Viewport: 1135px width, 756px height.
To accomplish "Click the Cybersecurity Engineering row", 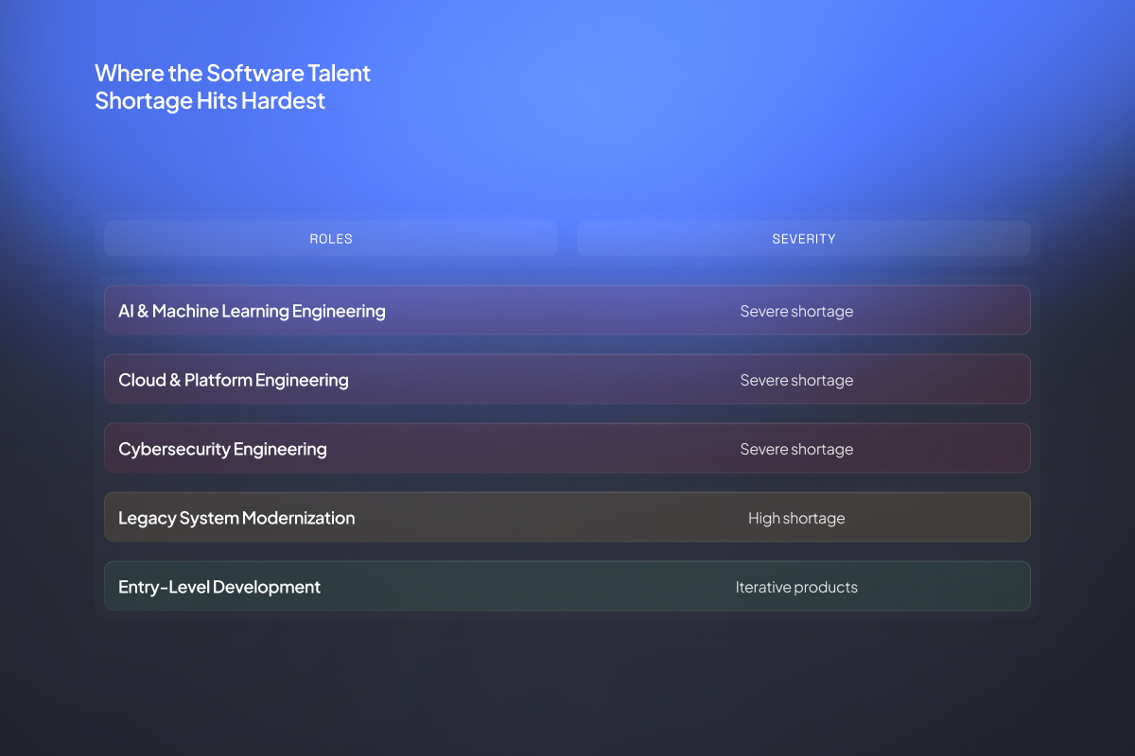I will [x=567, y=448].
